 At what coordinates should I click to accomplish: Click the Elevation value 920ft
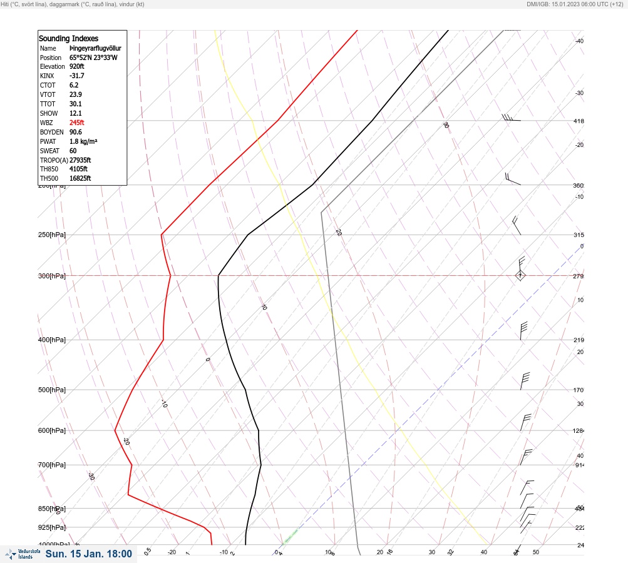pyautogui.click(x=77, y=66)
